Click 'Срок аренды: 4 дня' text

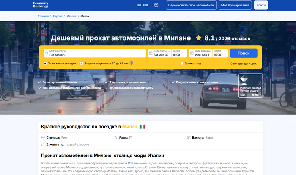(244, 64)
